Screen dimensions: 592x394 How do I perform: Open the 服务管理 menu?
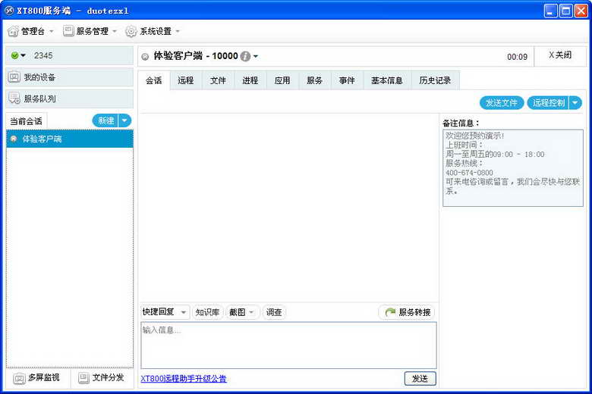(x=90, y=31)
